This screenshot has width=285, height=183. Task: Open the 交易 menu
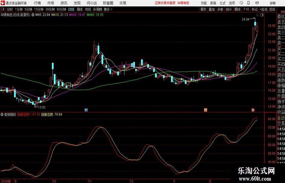coord(123,3)
